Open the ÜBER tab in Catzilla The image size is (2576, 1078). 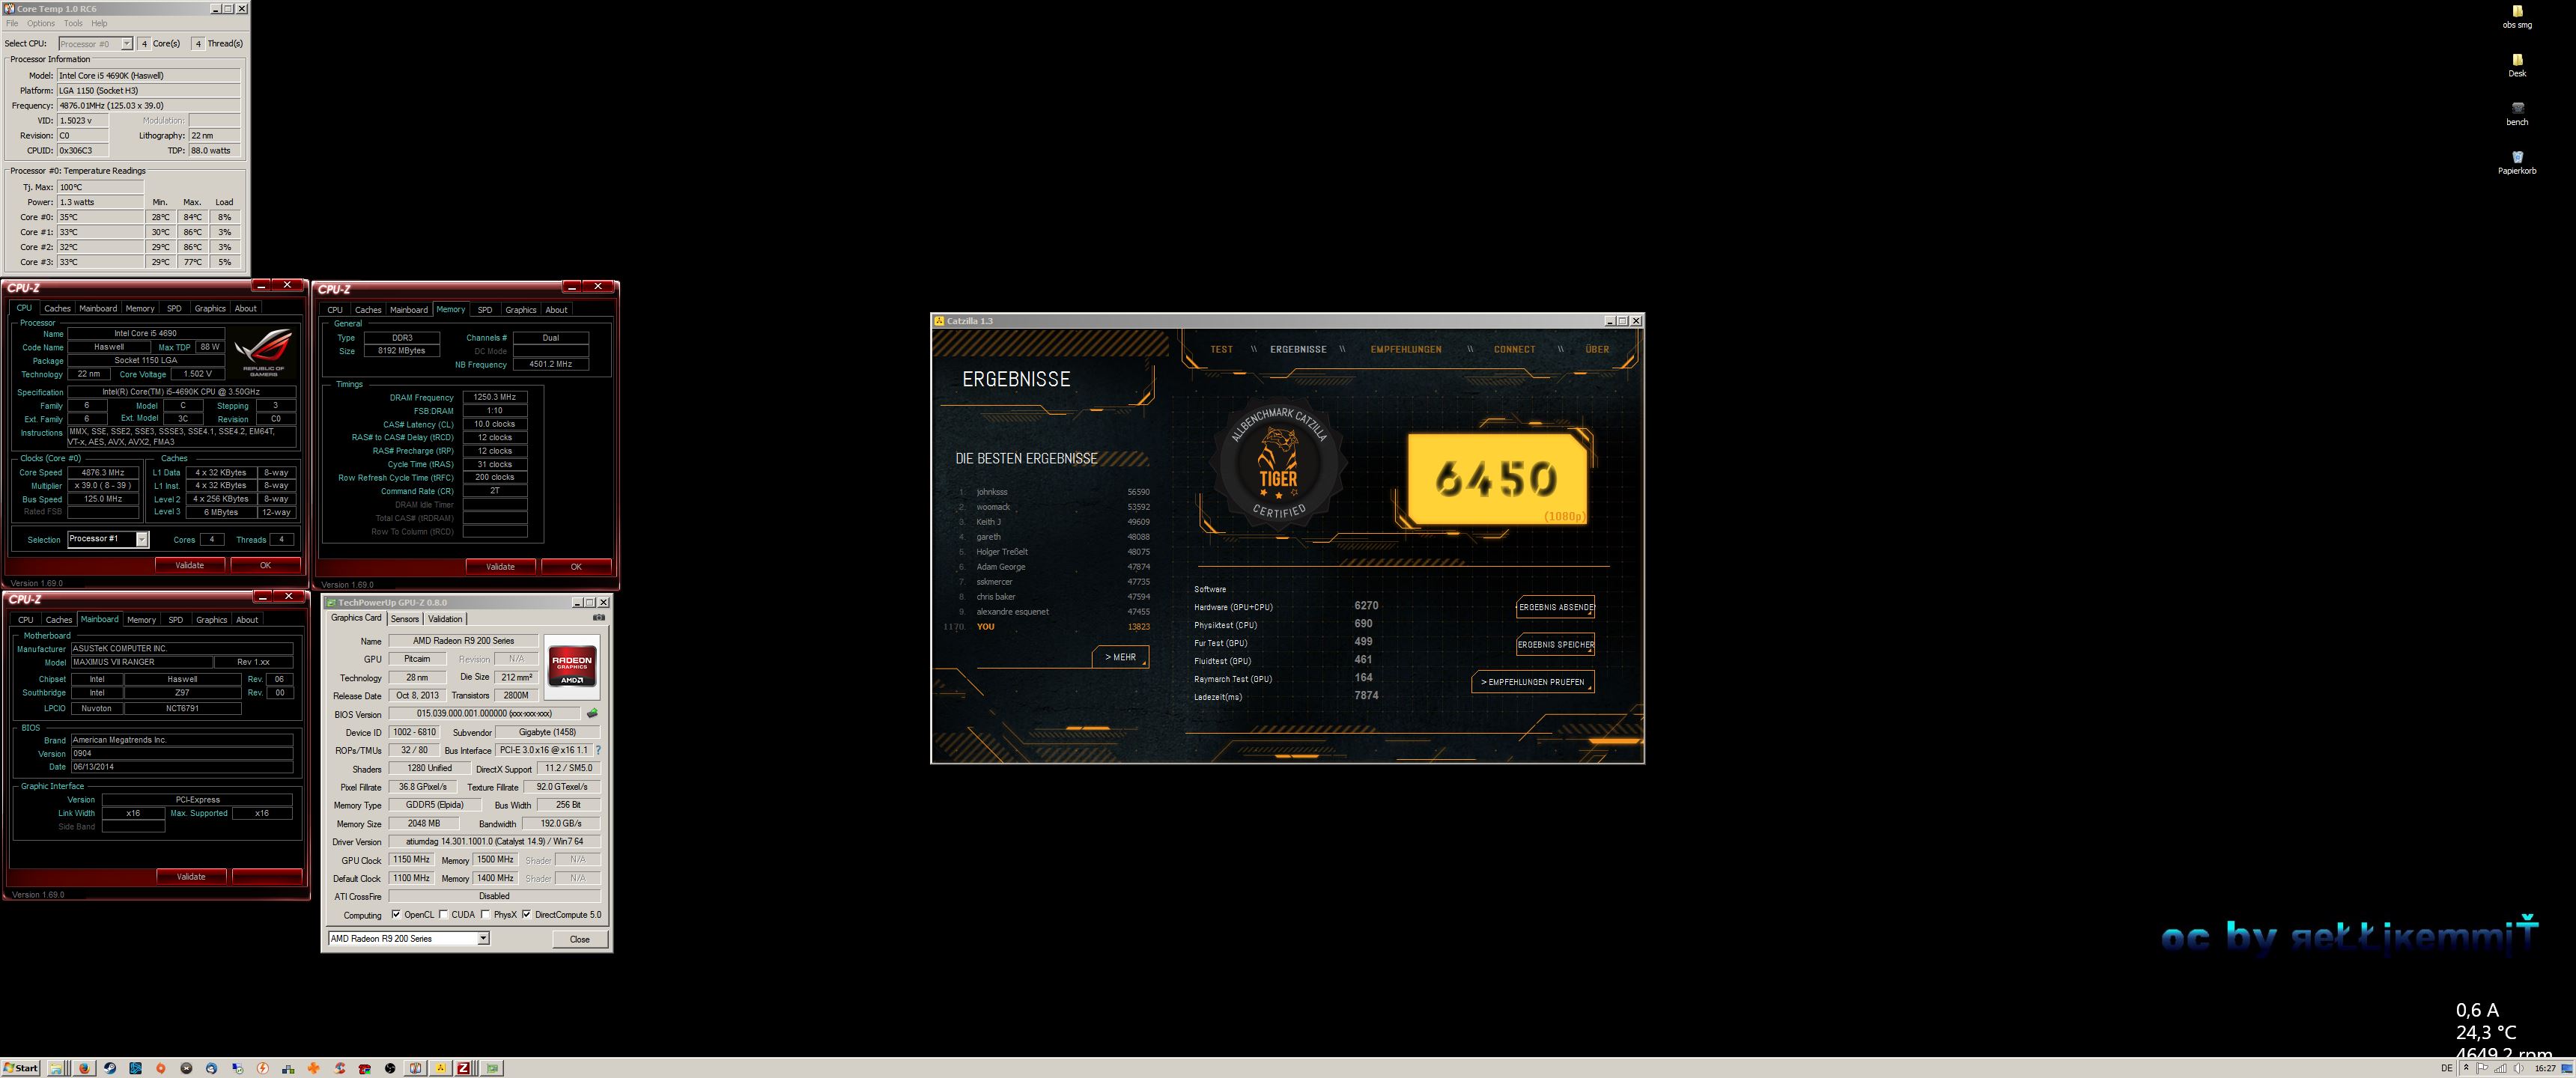pos(1597,349)
